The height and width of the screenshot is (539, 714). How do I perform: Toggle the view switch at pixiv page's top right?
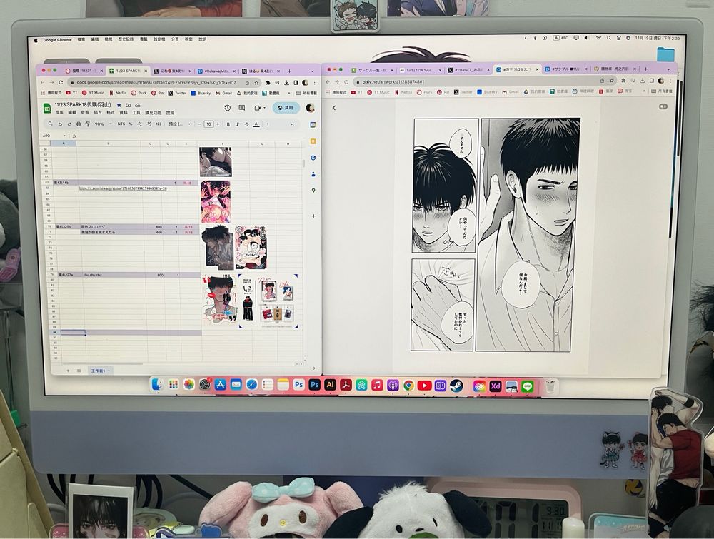tap(663, 106)
